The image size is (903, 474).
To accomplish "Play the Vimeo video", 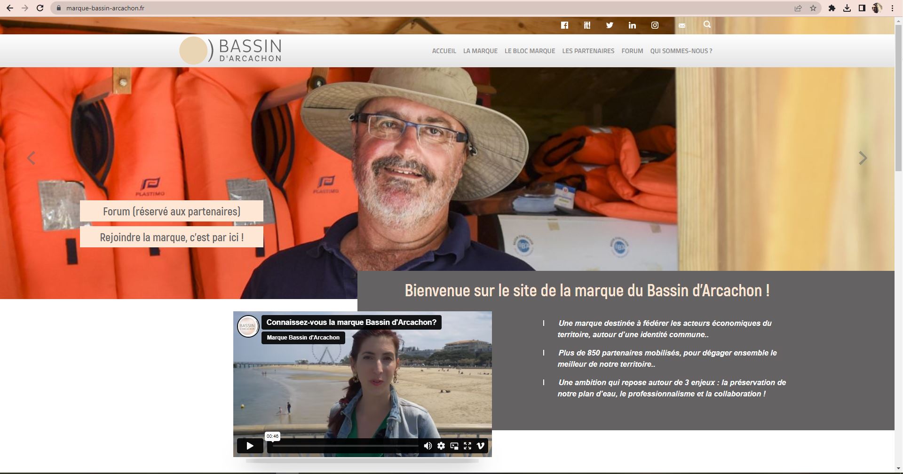I will (250, 446).
